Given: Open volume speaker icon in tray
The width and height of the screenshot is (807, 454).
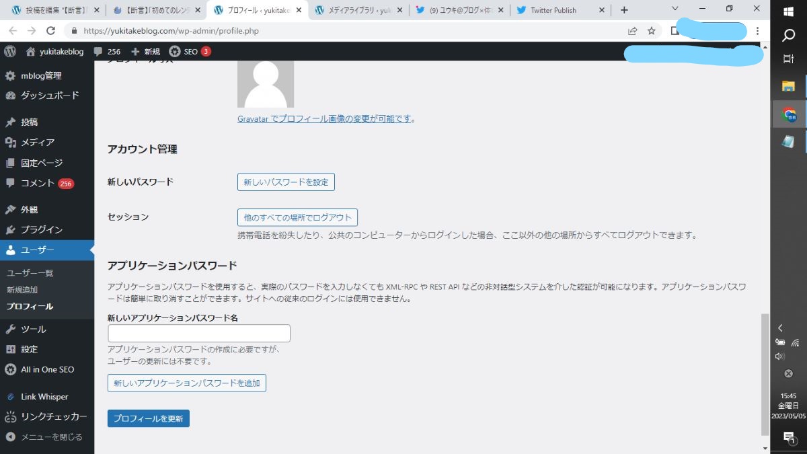Looking at the screenshot, I should (780, 356).
